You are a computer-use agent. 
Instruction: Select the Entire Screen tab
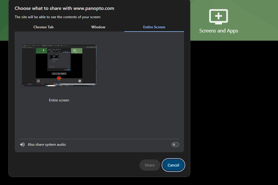point(154,27)
